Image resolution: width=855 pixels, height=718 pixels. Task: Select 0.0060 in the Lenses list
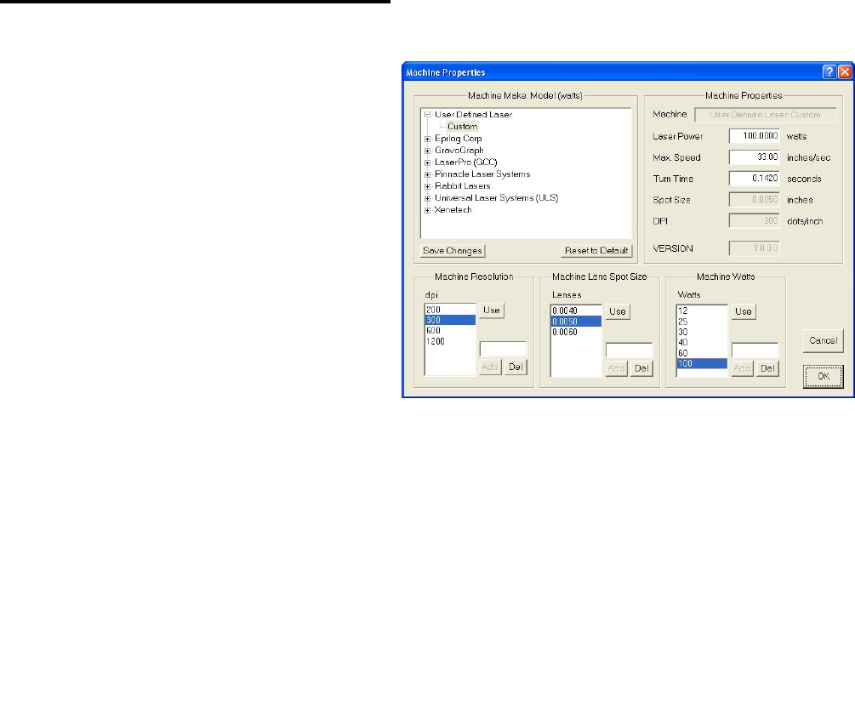[x=576, y=332]
